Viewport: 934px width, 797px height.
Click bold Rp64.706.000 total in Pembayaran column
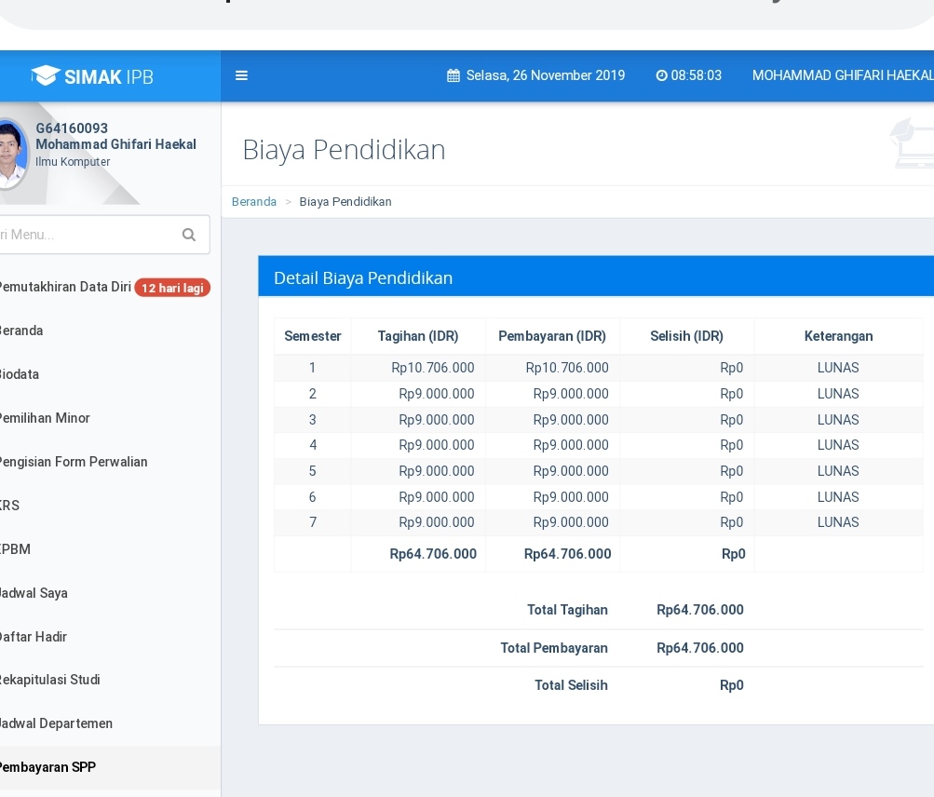coord(568,554)
